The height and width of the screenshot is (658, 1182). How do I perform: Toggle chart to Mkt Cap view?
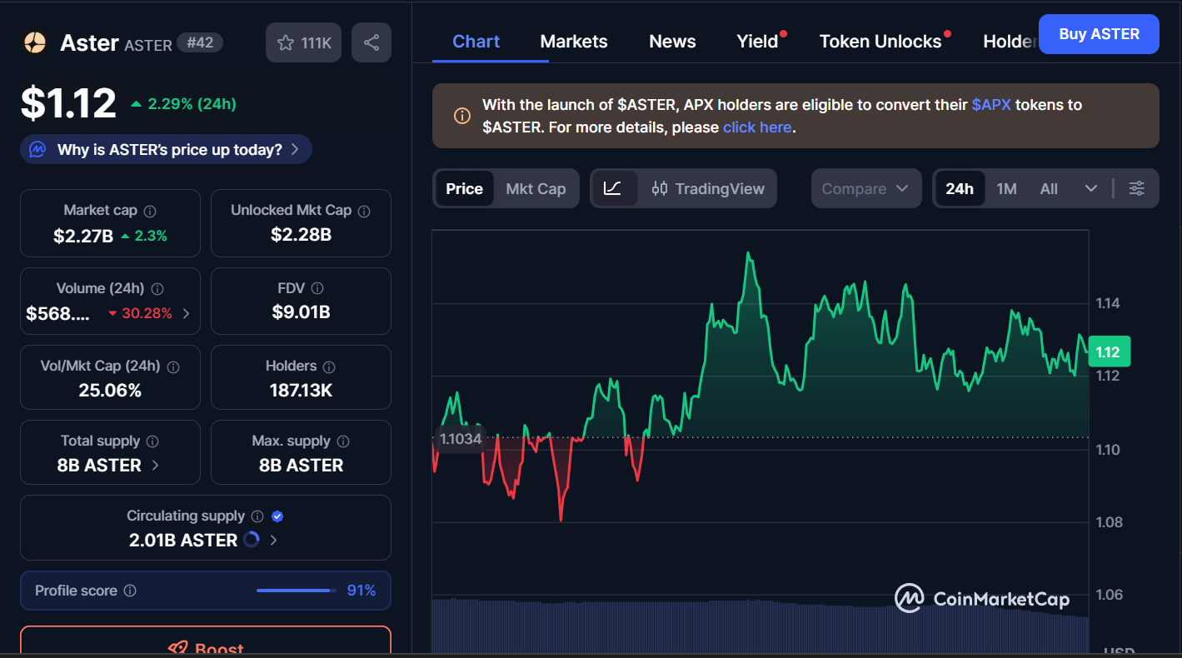pos(536,189)
